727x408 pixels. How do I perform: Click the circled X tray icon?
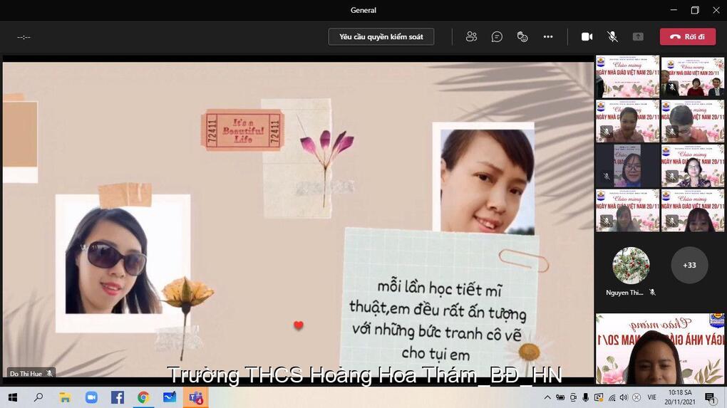637,397
